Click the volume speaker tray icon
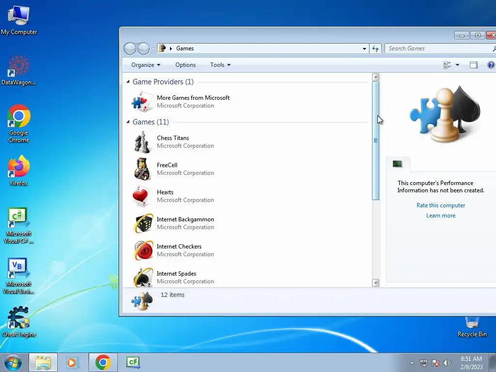The image size is (496, 372). (x=447, y=363)
